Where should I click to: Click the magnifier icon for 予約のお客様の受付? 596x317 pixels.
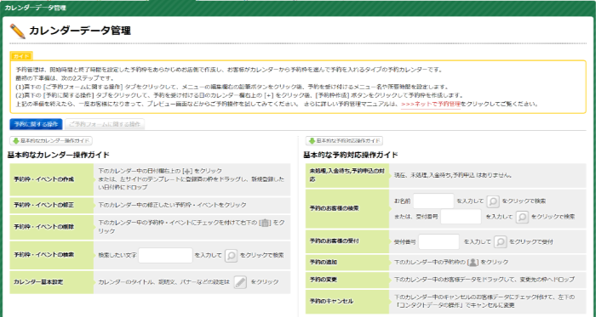click(x=501, y=242)
